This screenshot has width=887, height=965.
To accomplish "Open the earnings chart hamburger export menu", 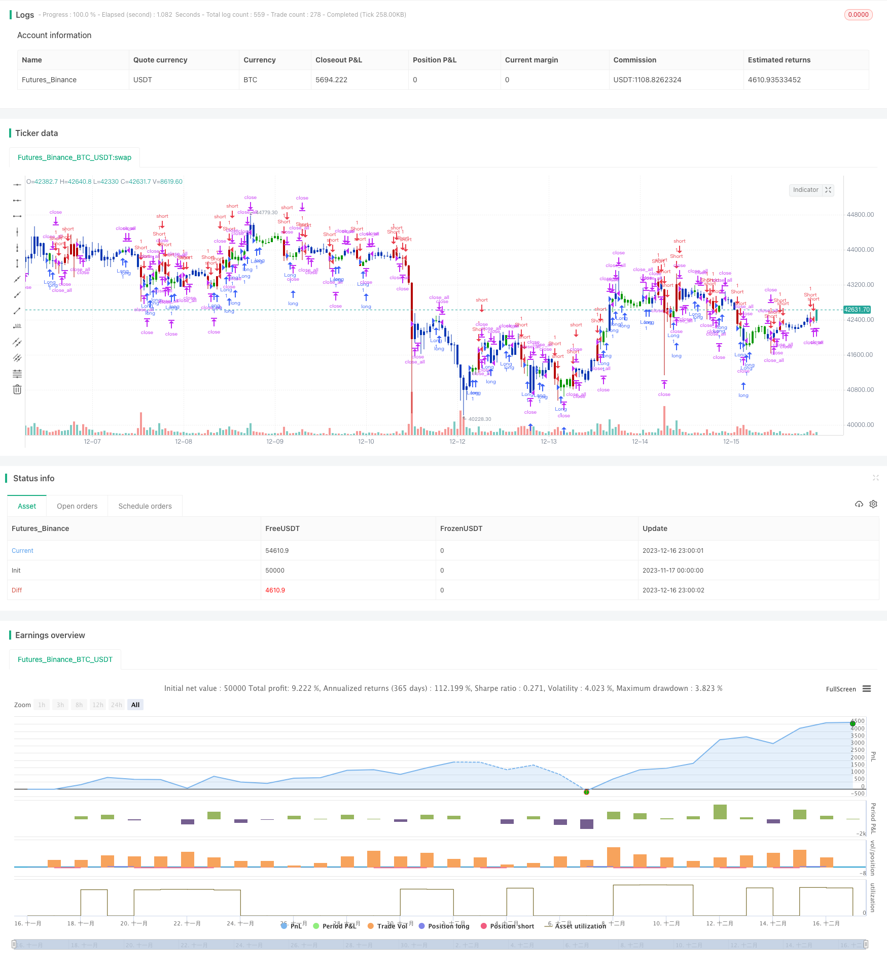I will [x=867, y=689].
